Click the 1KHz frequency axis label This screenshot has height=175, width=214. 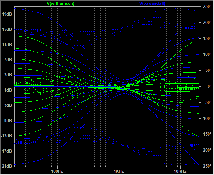point(119,171)
